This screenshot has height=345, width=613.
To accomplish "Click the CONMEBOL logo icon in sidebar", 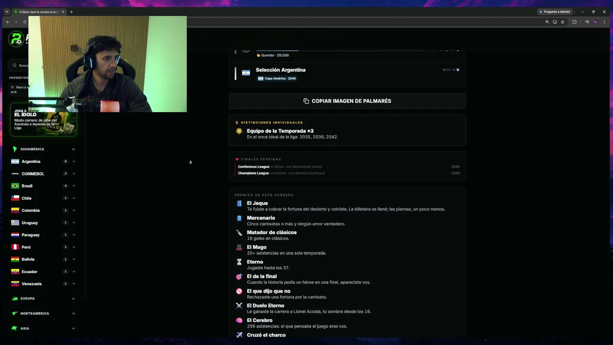I will tap(15, 174).
